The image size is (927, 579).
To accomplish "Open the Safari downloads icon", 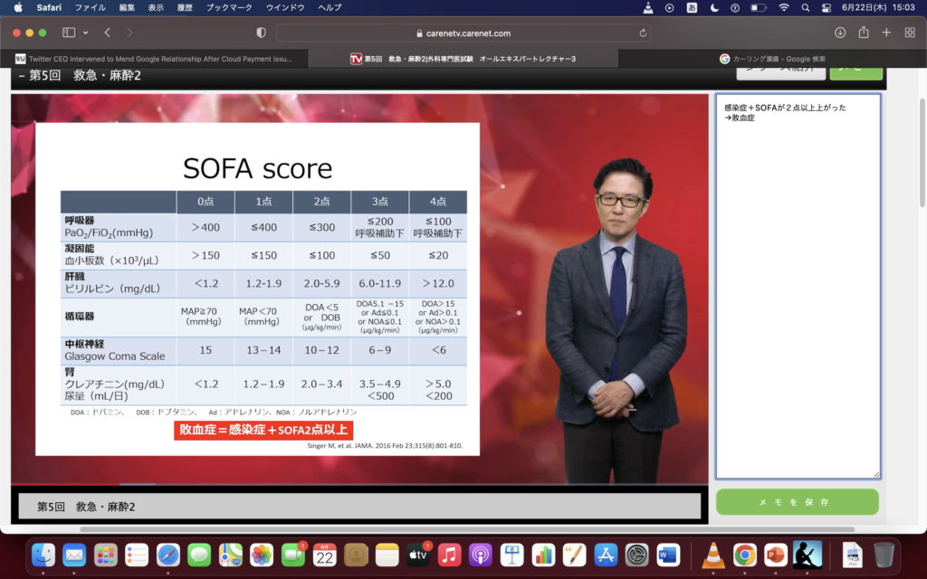I will pyautogui.click(x=840, y=33).
